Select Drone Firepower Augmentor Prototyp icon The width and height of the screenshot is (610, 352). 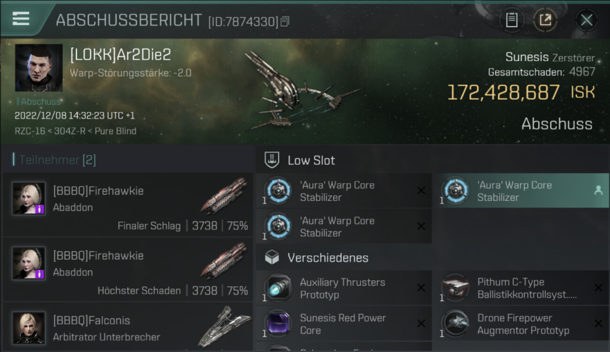coord(456,324)
